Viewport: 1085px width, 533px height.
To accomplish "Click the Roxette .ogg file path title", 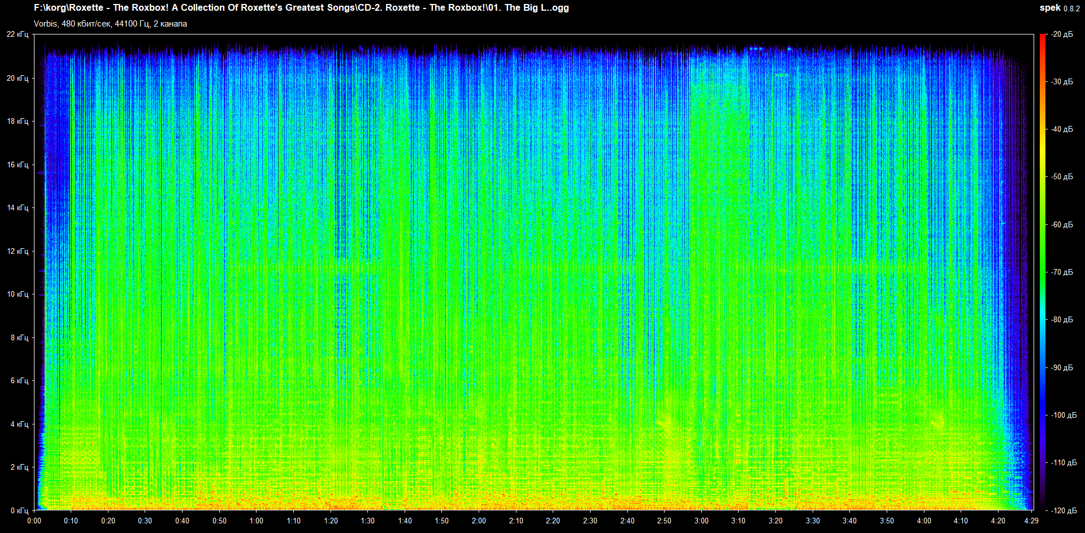I will 301,8.
